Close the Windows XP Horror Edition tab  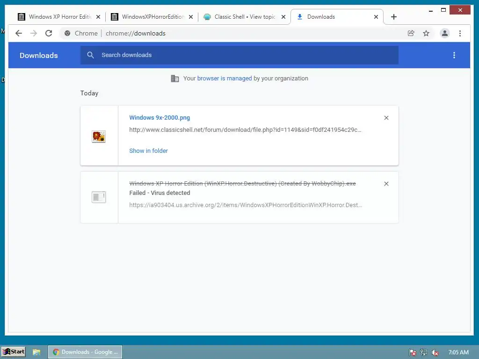click(x=98, y=17)
